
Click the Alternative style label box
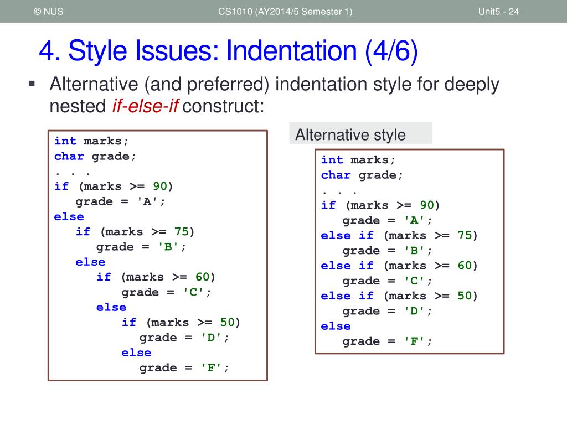(360, 133)
